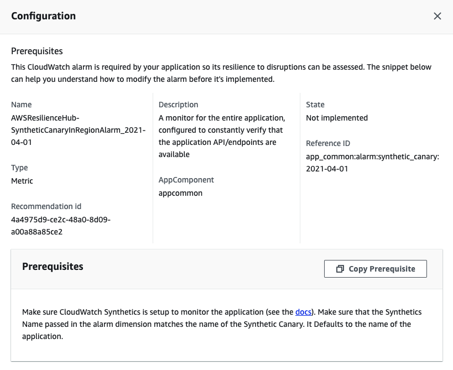
Task: Click the appcommon AppComponent value
Action: point(180,193)
